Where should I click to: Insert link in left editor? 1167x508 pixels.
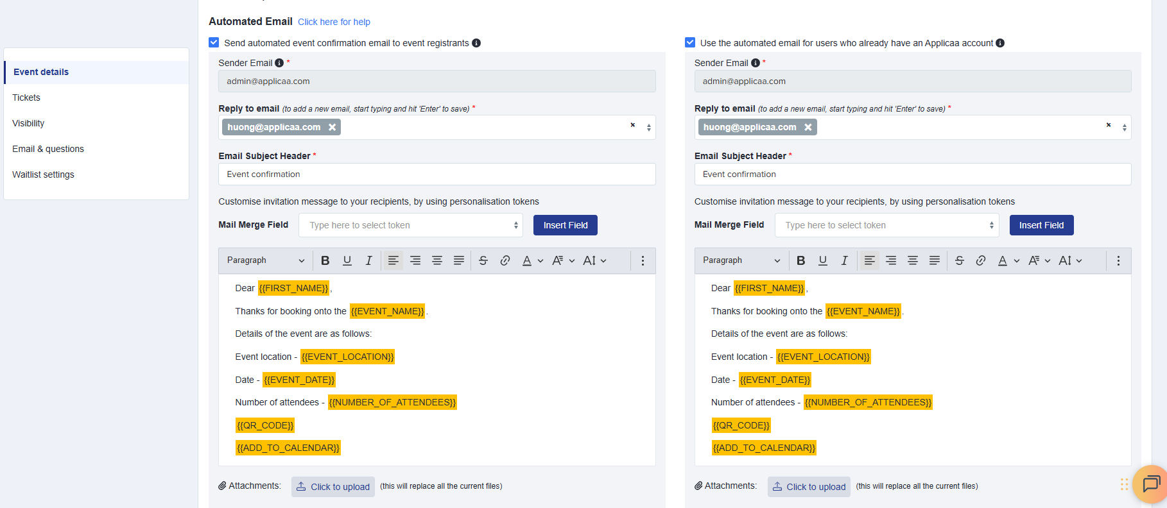click(x=505, y=260)
